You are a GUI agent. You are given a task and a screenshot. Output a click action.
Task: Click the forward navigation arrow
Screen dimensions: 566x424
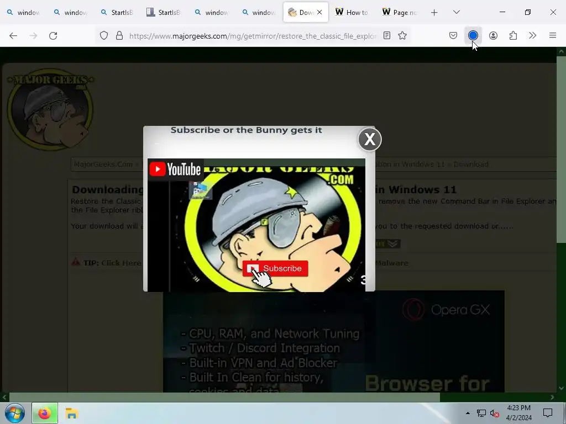[33, 36]
